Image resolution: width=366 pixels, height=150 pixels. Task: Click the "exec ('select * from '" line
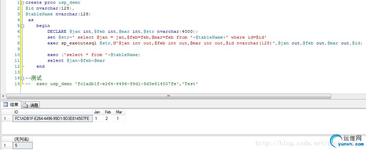coord(93,55)
